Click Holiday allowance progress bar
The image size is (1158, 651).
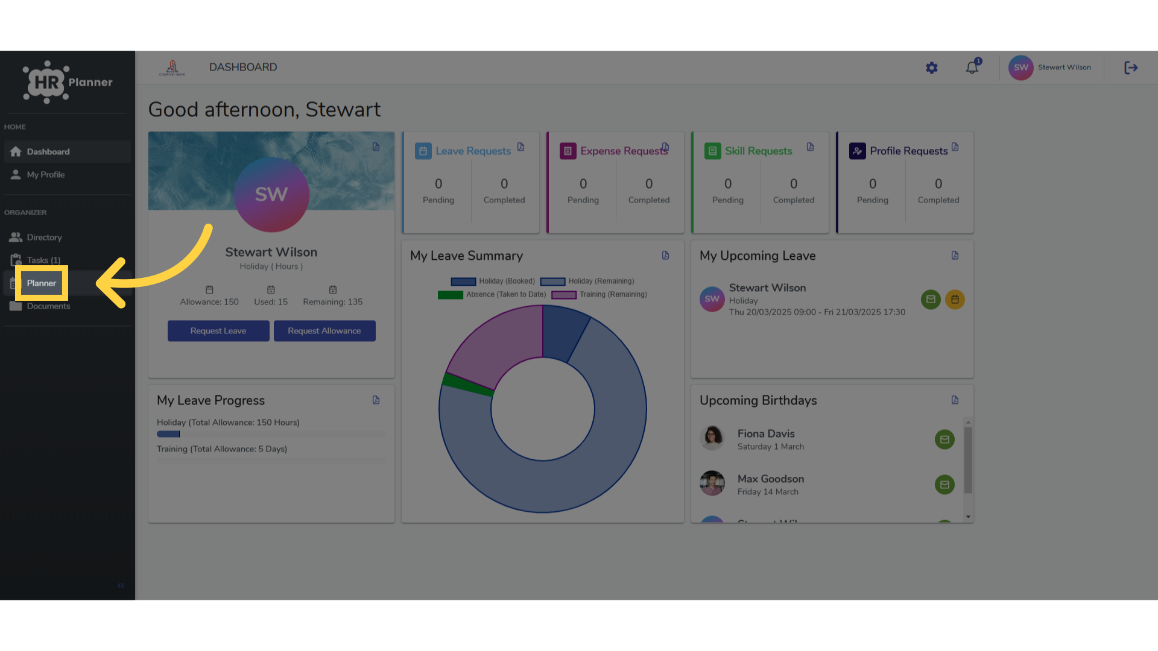[x=271, y=434]
